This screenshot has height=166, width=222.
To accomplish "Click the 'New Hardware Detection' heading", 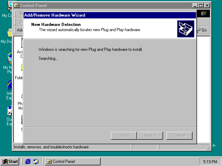I will pos(56,25).
